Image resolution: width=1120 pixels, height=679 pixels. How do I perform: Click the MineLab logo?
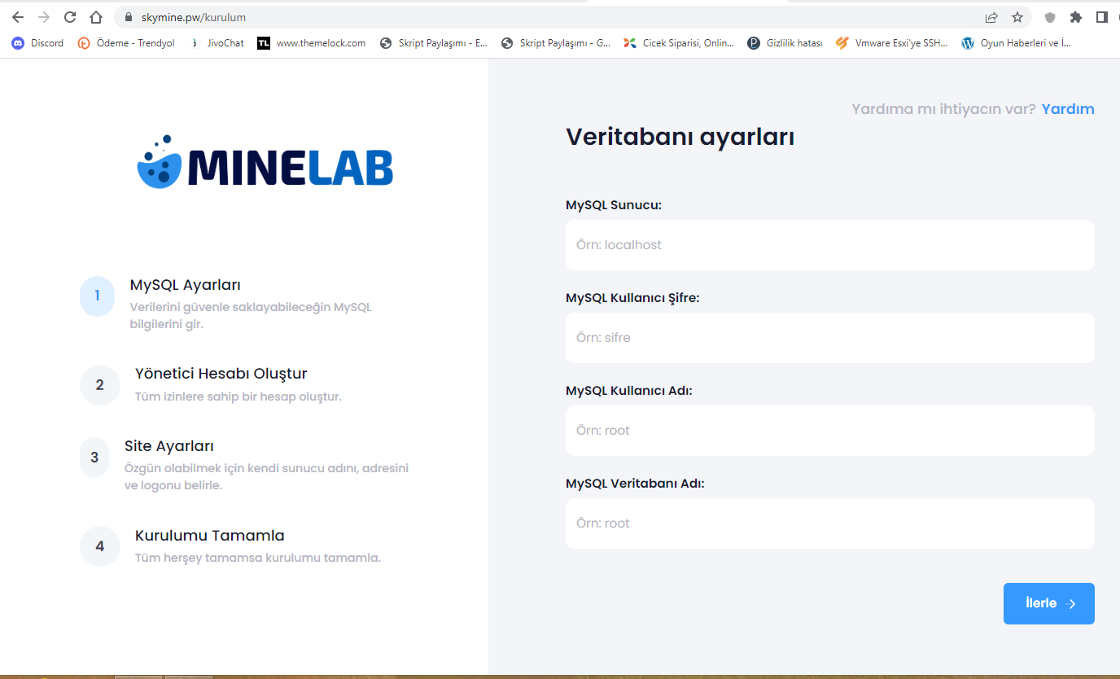[265, 163]
